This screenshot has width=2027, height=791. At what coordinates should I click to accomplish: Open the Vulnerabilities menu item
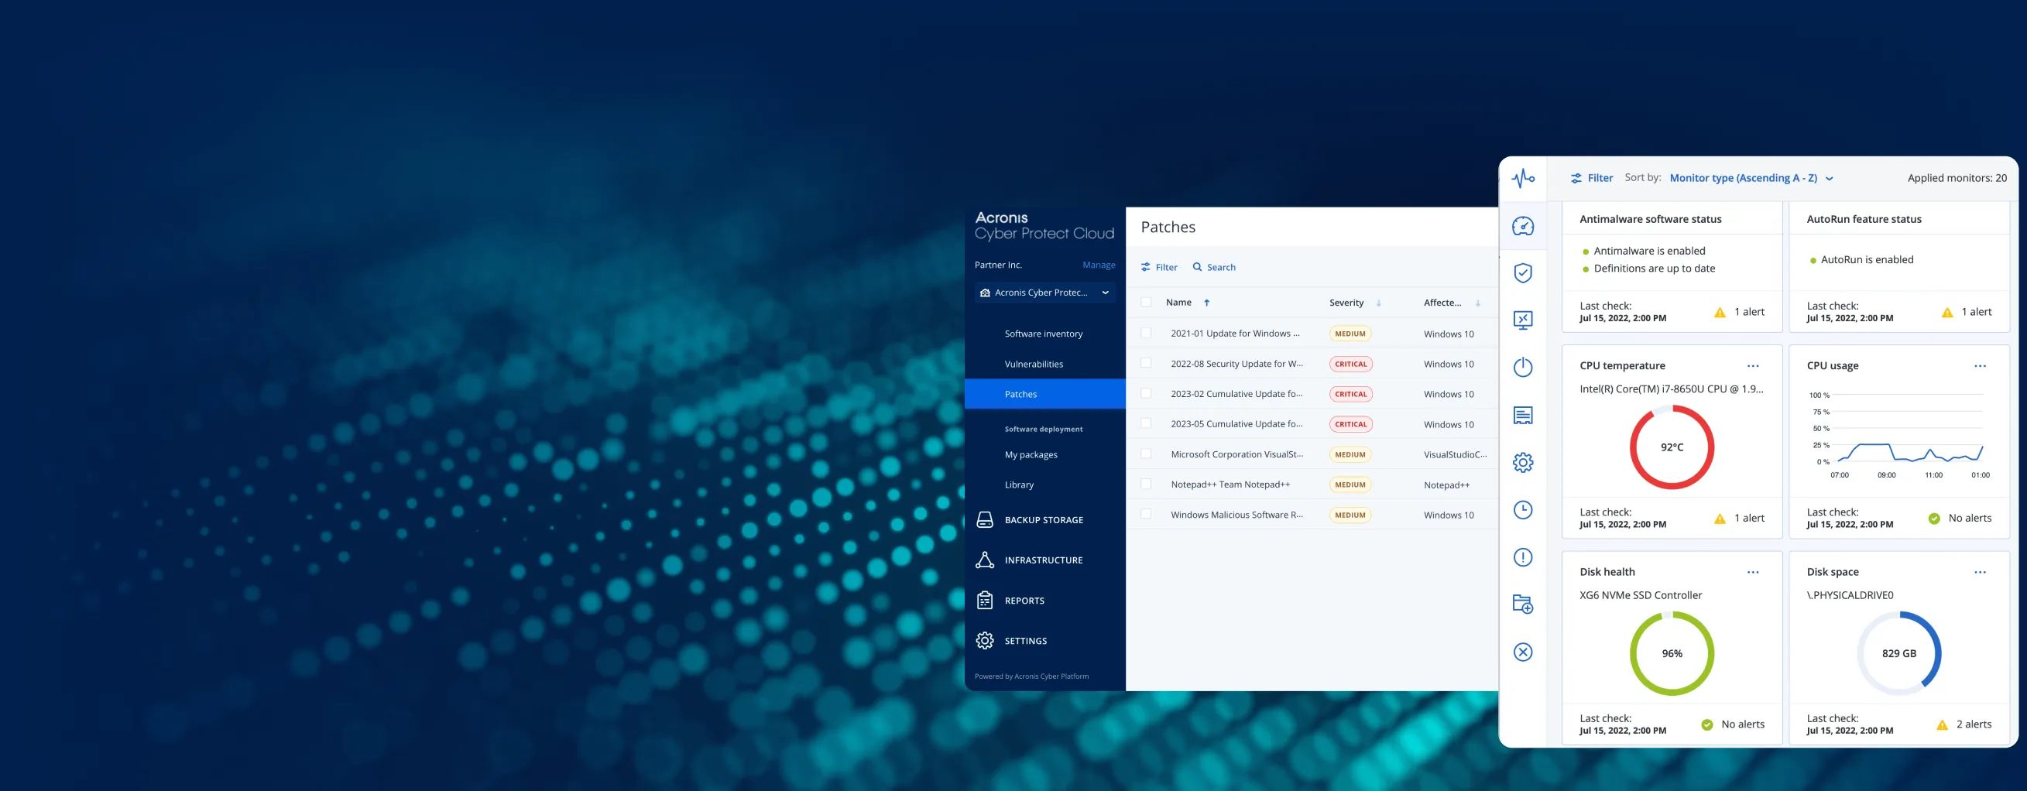tap(1033, 364)
